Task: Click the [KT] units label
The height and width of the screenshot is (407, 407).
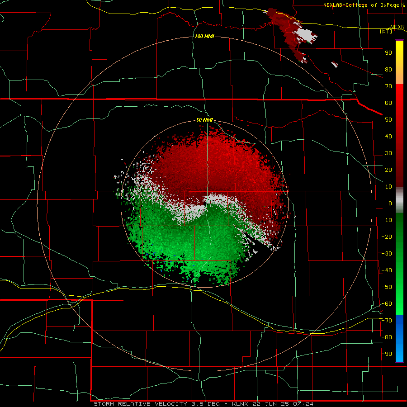Action: point(386,31)
